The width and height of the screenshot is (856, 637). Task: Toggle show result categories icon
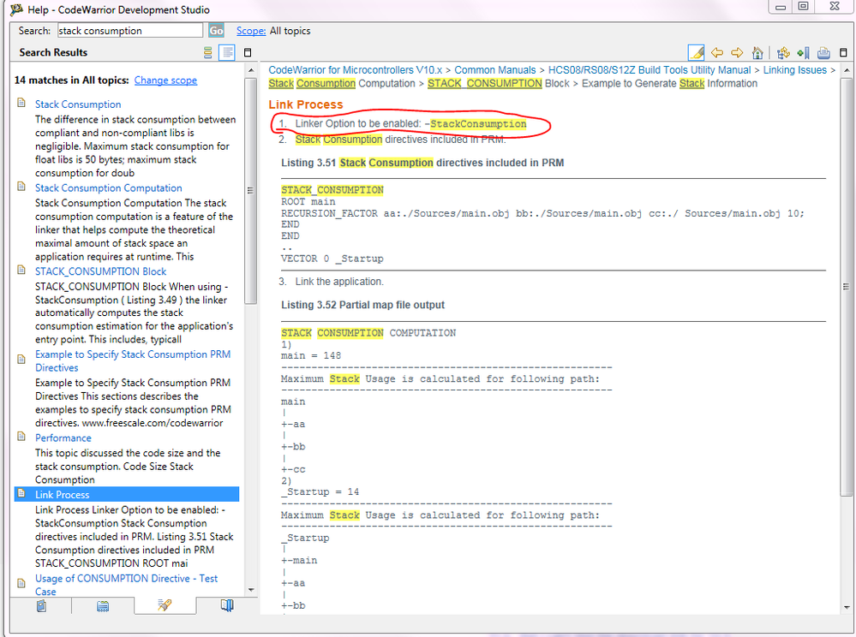coord(208,52)
